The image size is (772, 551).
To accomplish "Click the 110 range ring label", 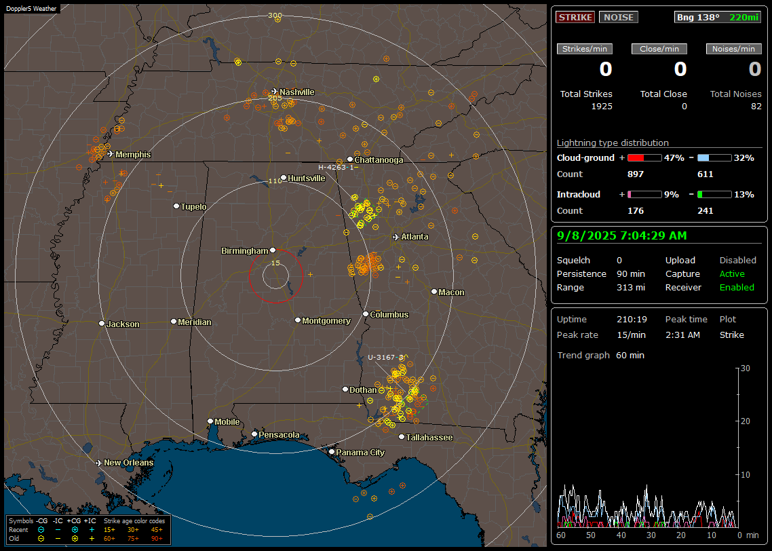I will coord(275,180).
